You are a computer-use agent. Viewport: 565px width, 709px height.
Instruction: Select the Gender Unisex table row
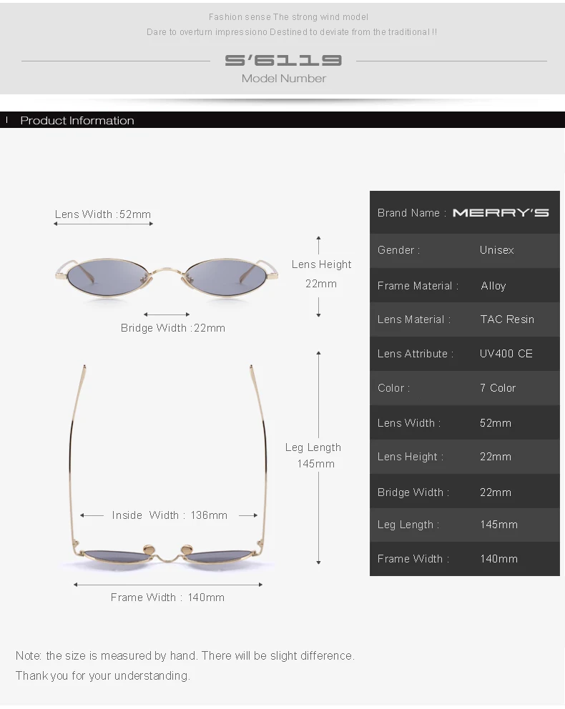coord(465,250)
